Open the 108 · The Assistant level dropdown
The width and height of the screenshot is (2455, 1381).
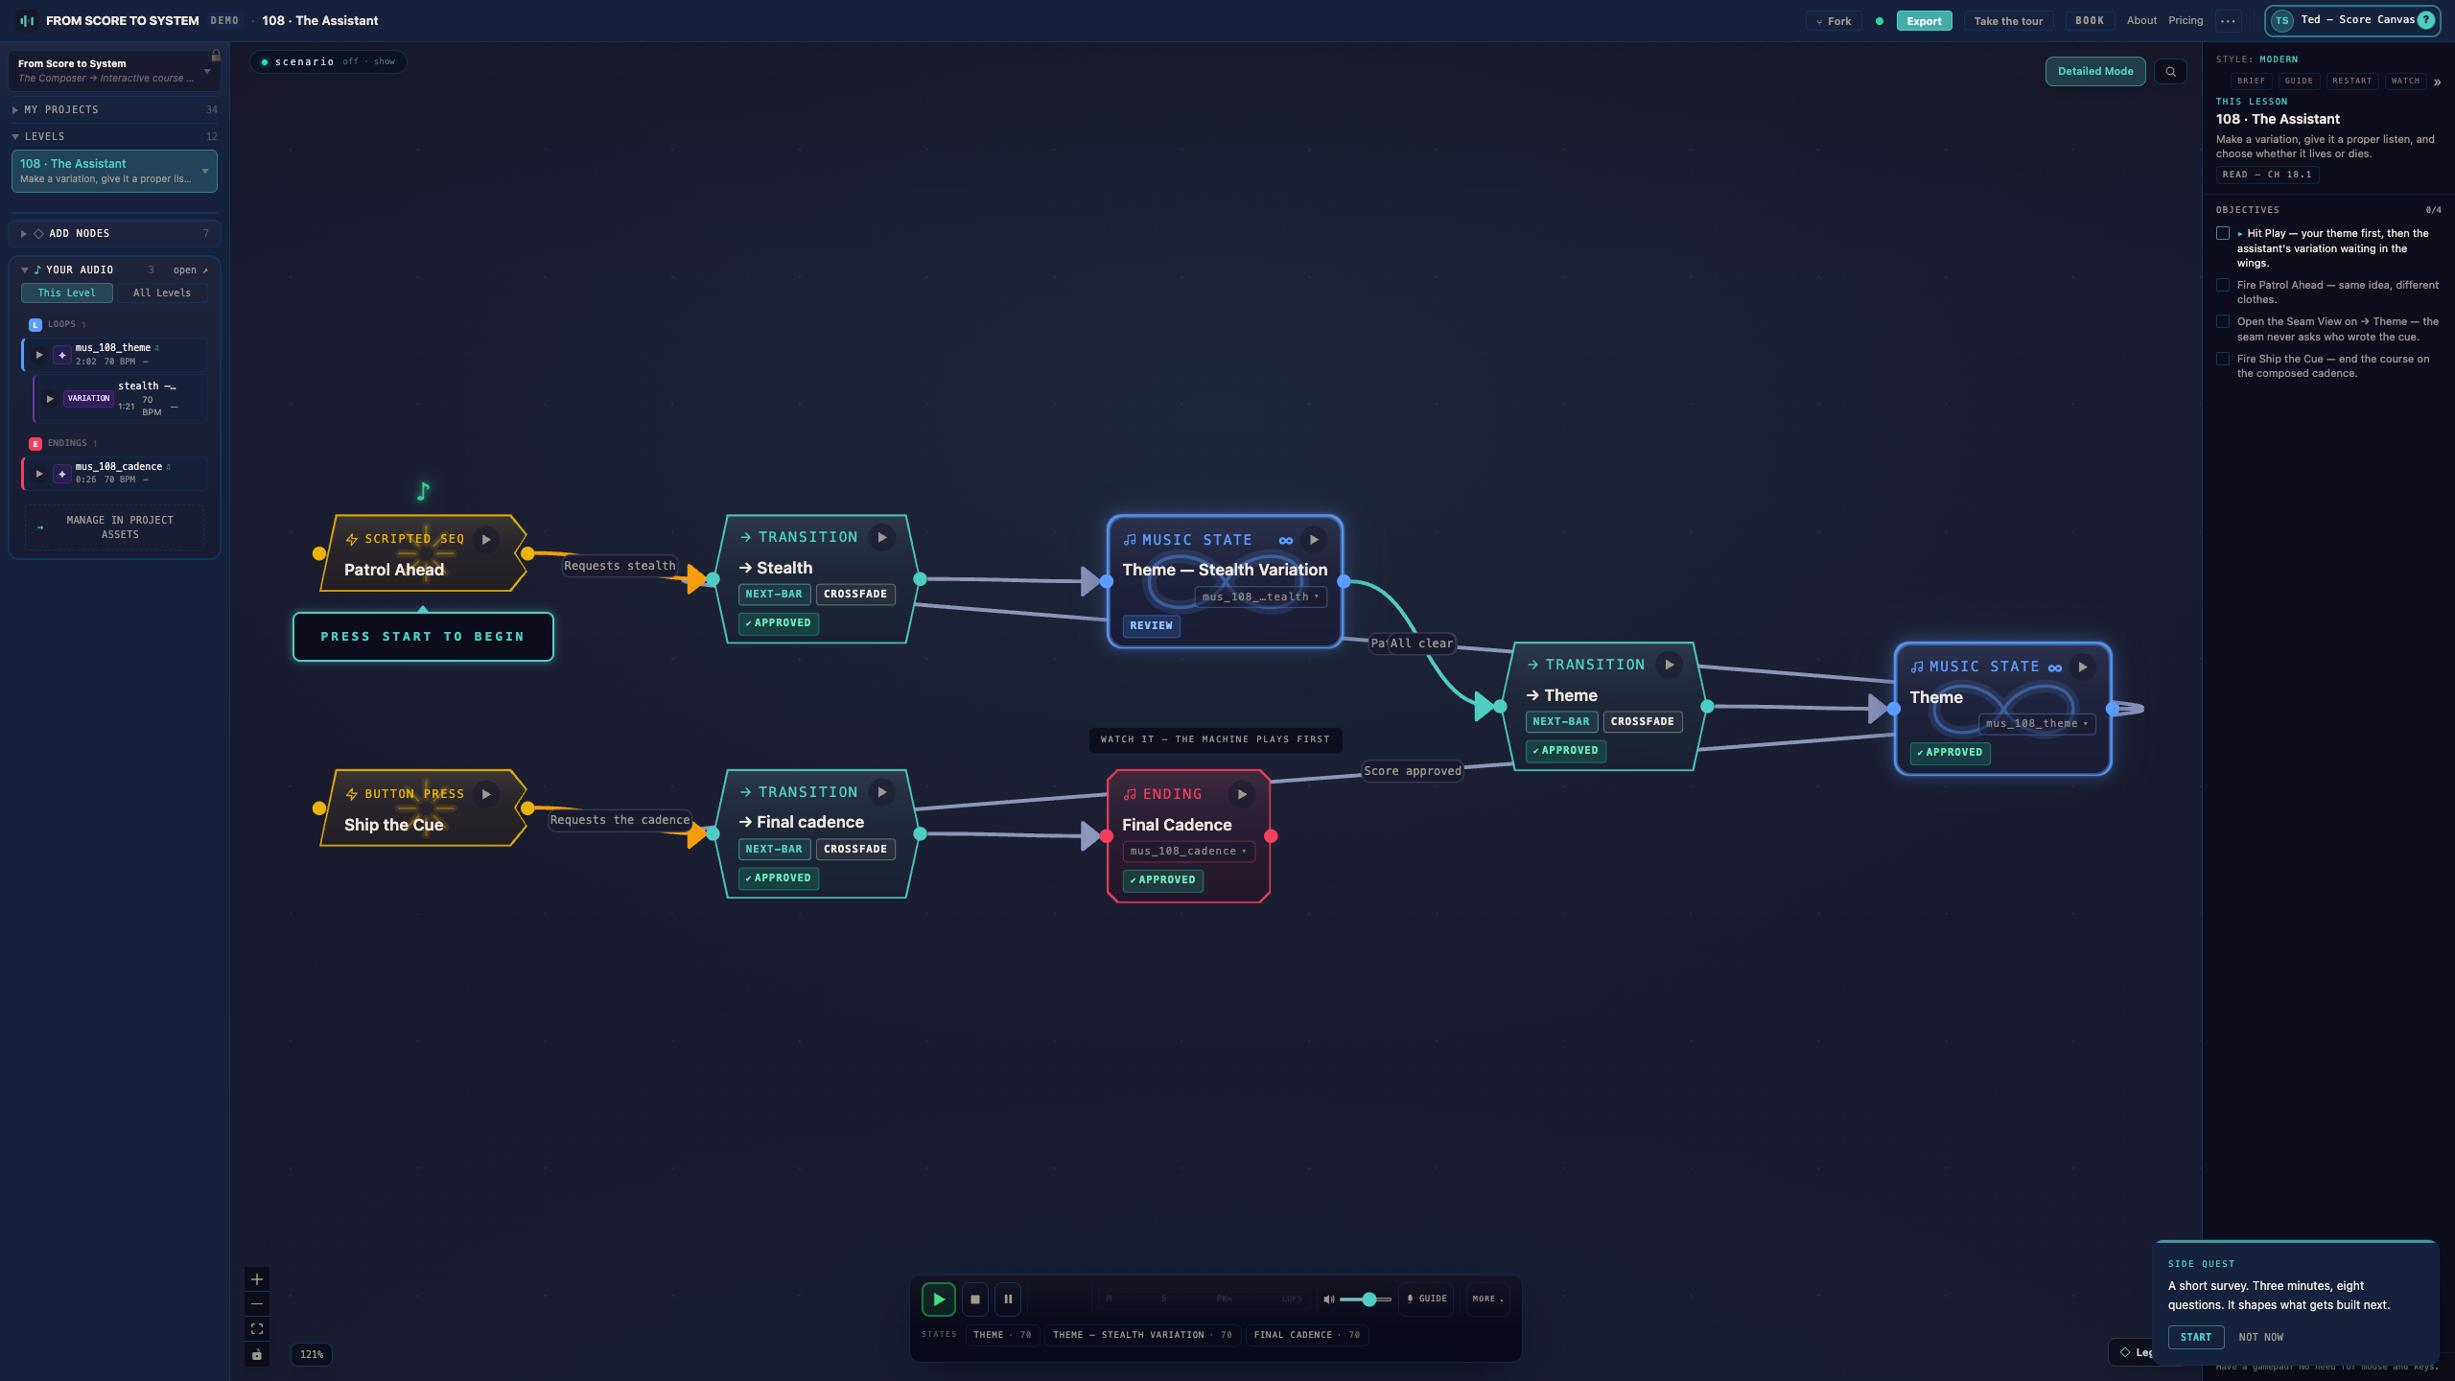pos(114,171)
